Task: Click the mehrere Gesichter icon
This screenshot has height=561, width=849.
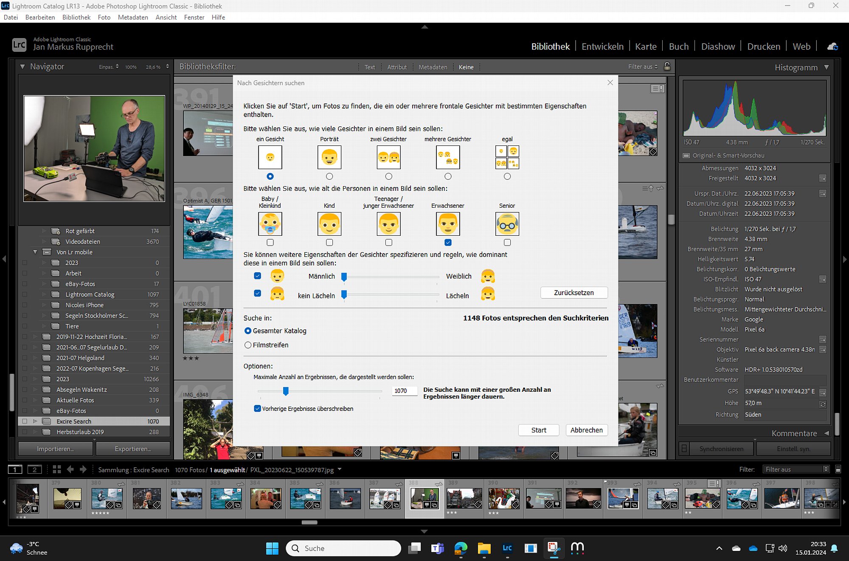Action: point(448,157)
